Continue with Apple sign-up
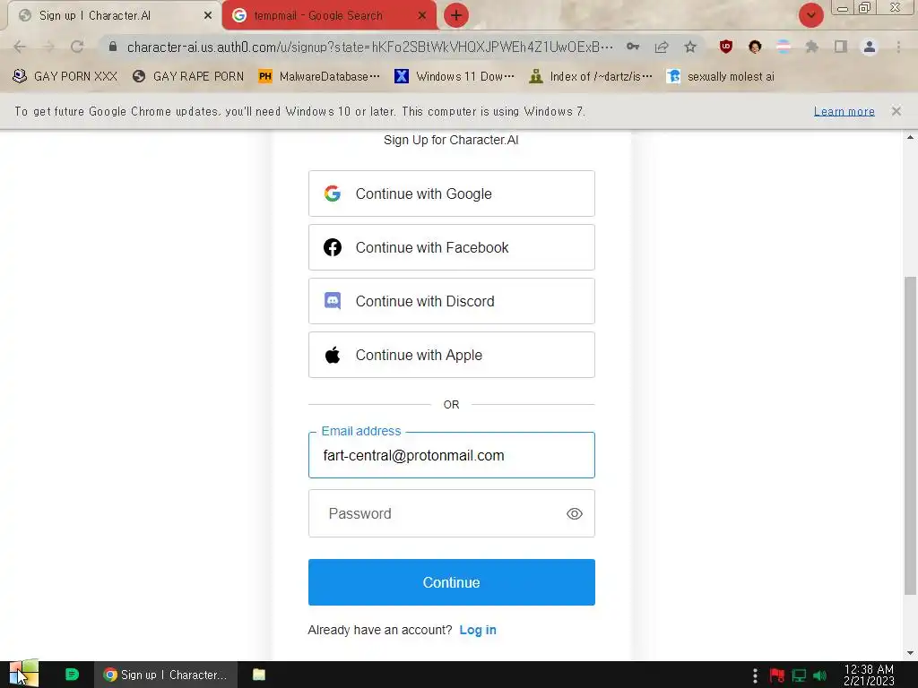 452,355
